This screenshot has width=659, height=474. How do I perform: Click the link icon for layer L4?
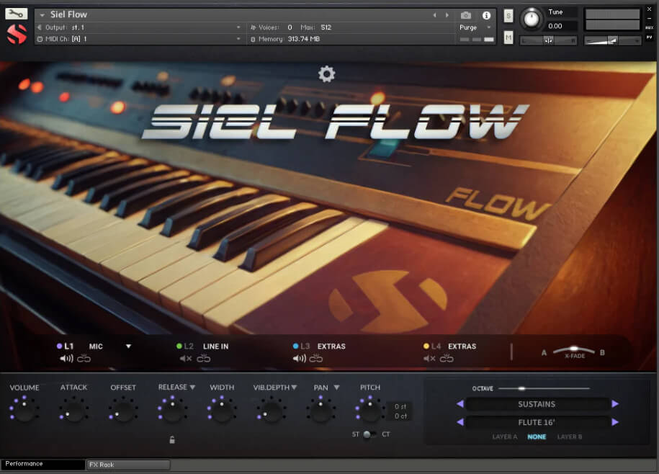click(x=447, y=359)
